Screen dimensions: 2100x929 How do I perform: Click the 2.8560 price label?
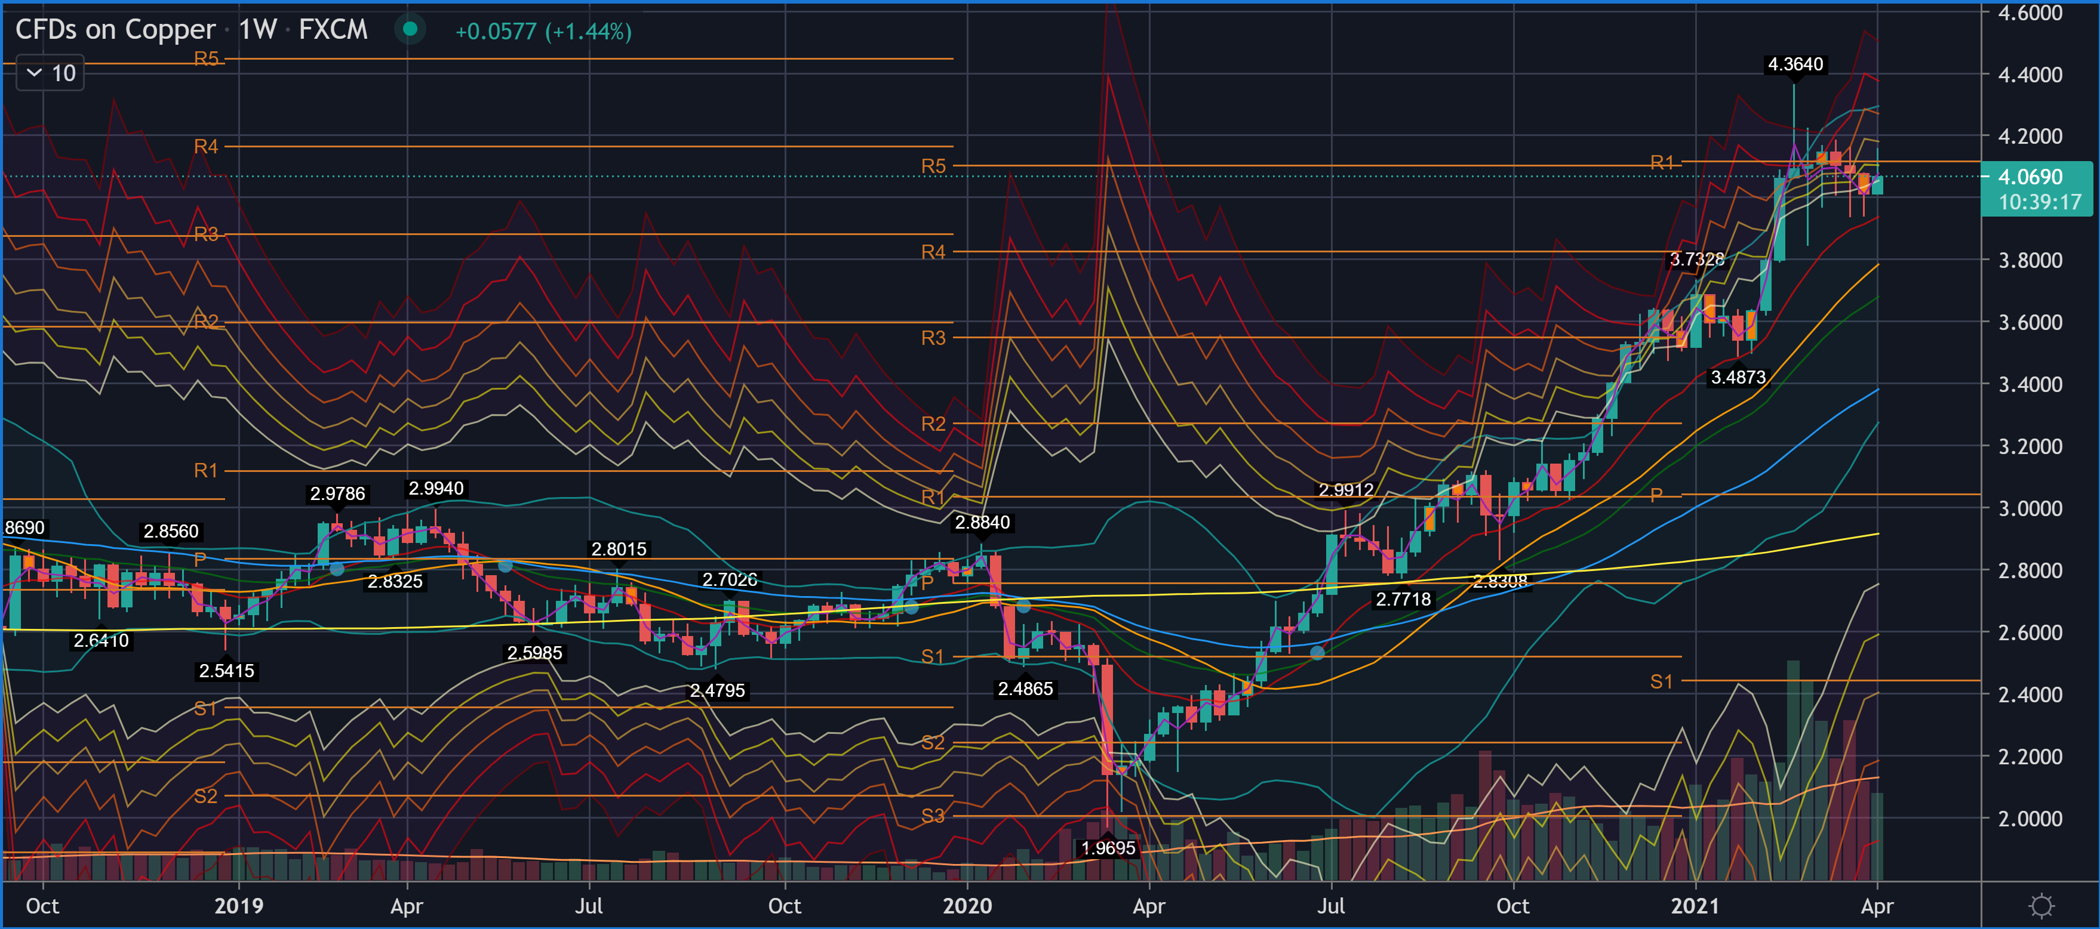coord(171,531)
